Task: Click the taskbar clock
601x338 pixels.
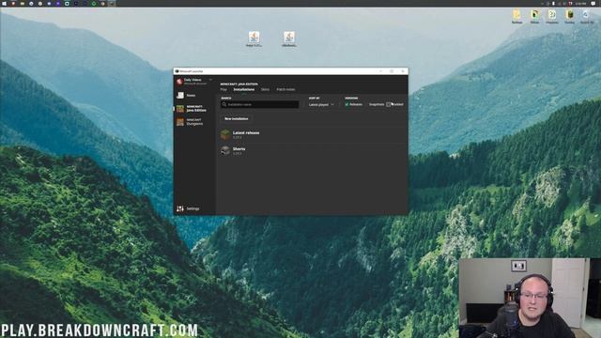Action: click(580, 3)
